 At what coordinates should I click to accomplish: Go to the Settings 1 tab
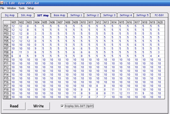coord(76,15)
